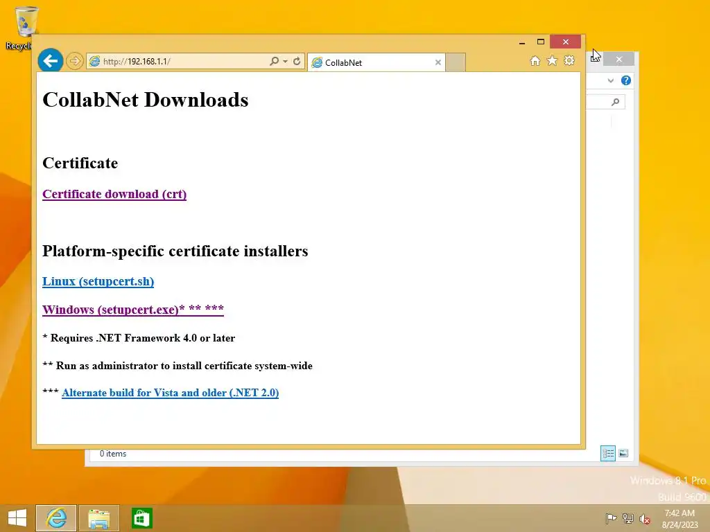Open the address bar autocomplete dropdown arrow
Viewport: 710px width, 532px height.
pos(285,62)
